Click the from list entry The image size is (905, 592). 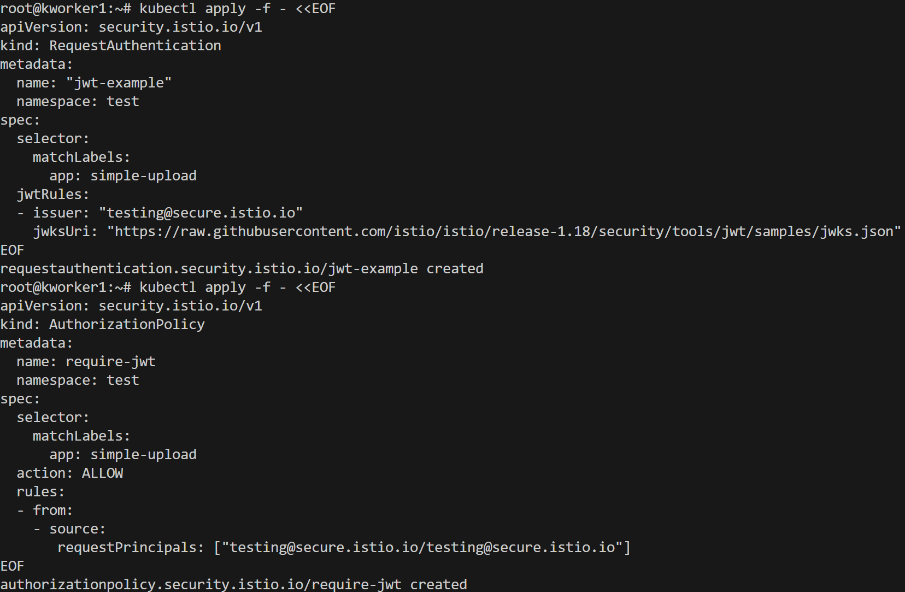52,511
